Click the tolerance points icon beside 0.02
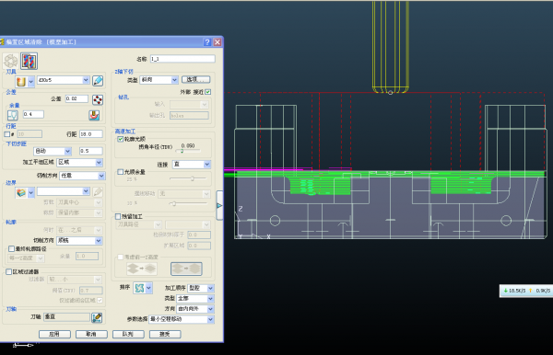Screen dimensions: 553x355 click(x=98, y=99)
